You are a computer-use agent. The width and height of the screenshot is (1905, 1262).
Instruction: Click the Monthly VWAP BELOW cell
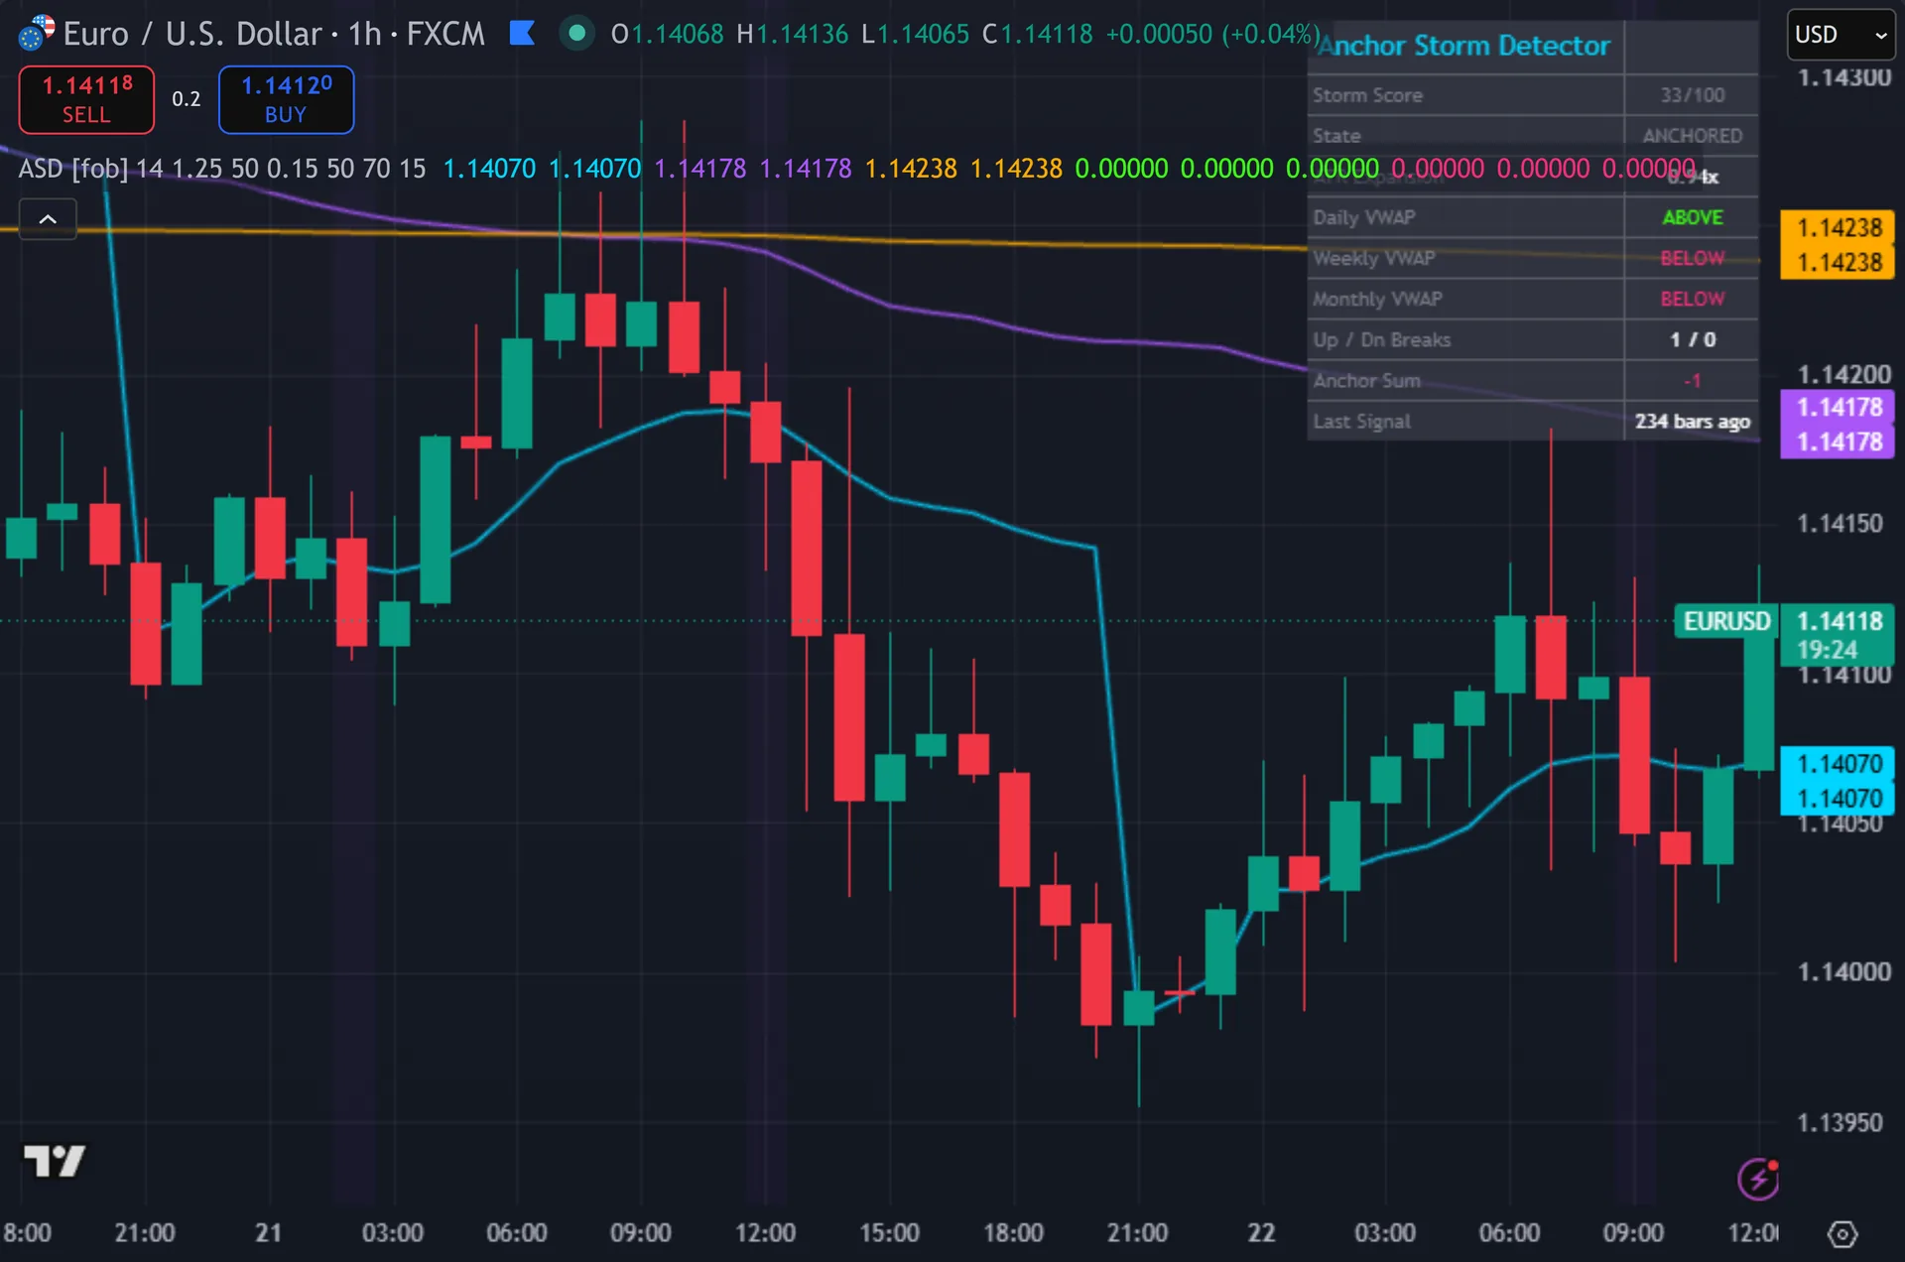pyautogui.click(x=1692, y=299)
